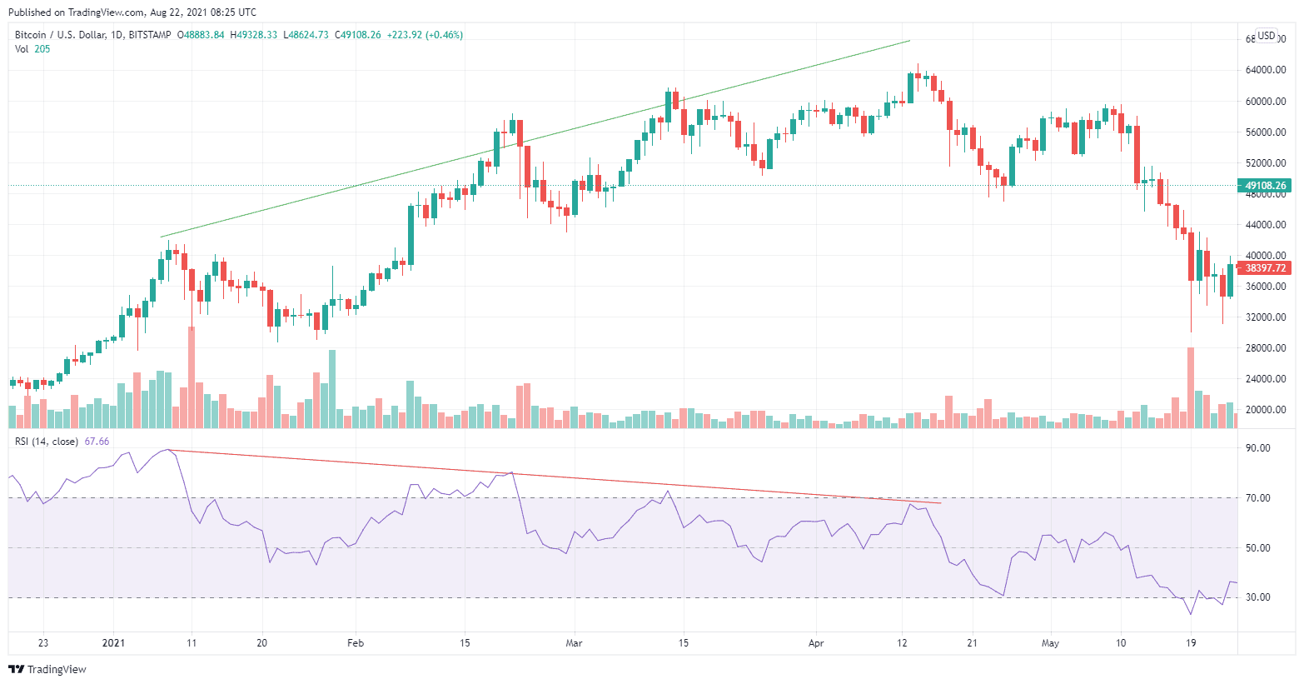Click the TradingView logo at the chart footer
The image size is (1304, 684).
coord(47,669)
